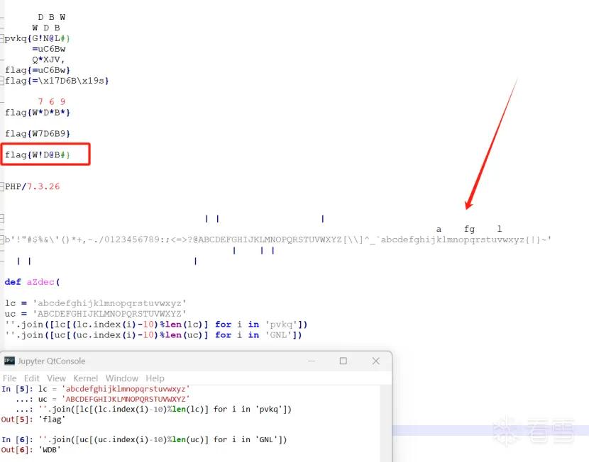589x462 pixels.
Task: Collapse the fold marker beside pvkq{G!N@L#} line
Action: (x=2, y=38)
